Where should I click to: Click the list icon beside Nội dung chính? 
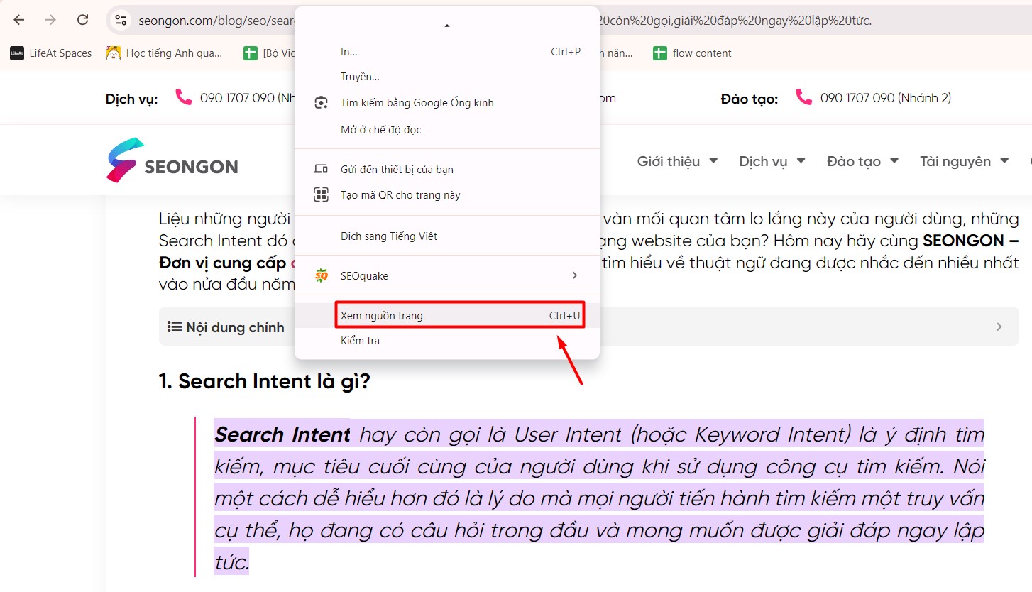click(174, 327)
